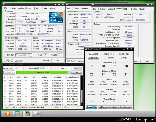
Task: Open About tab in Memory CPU-Z window
Action: pos(141,9)
